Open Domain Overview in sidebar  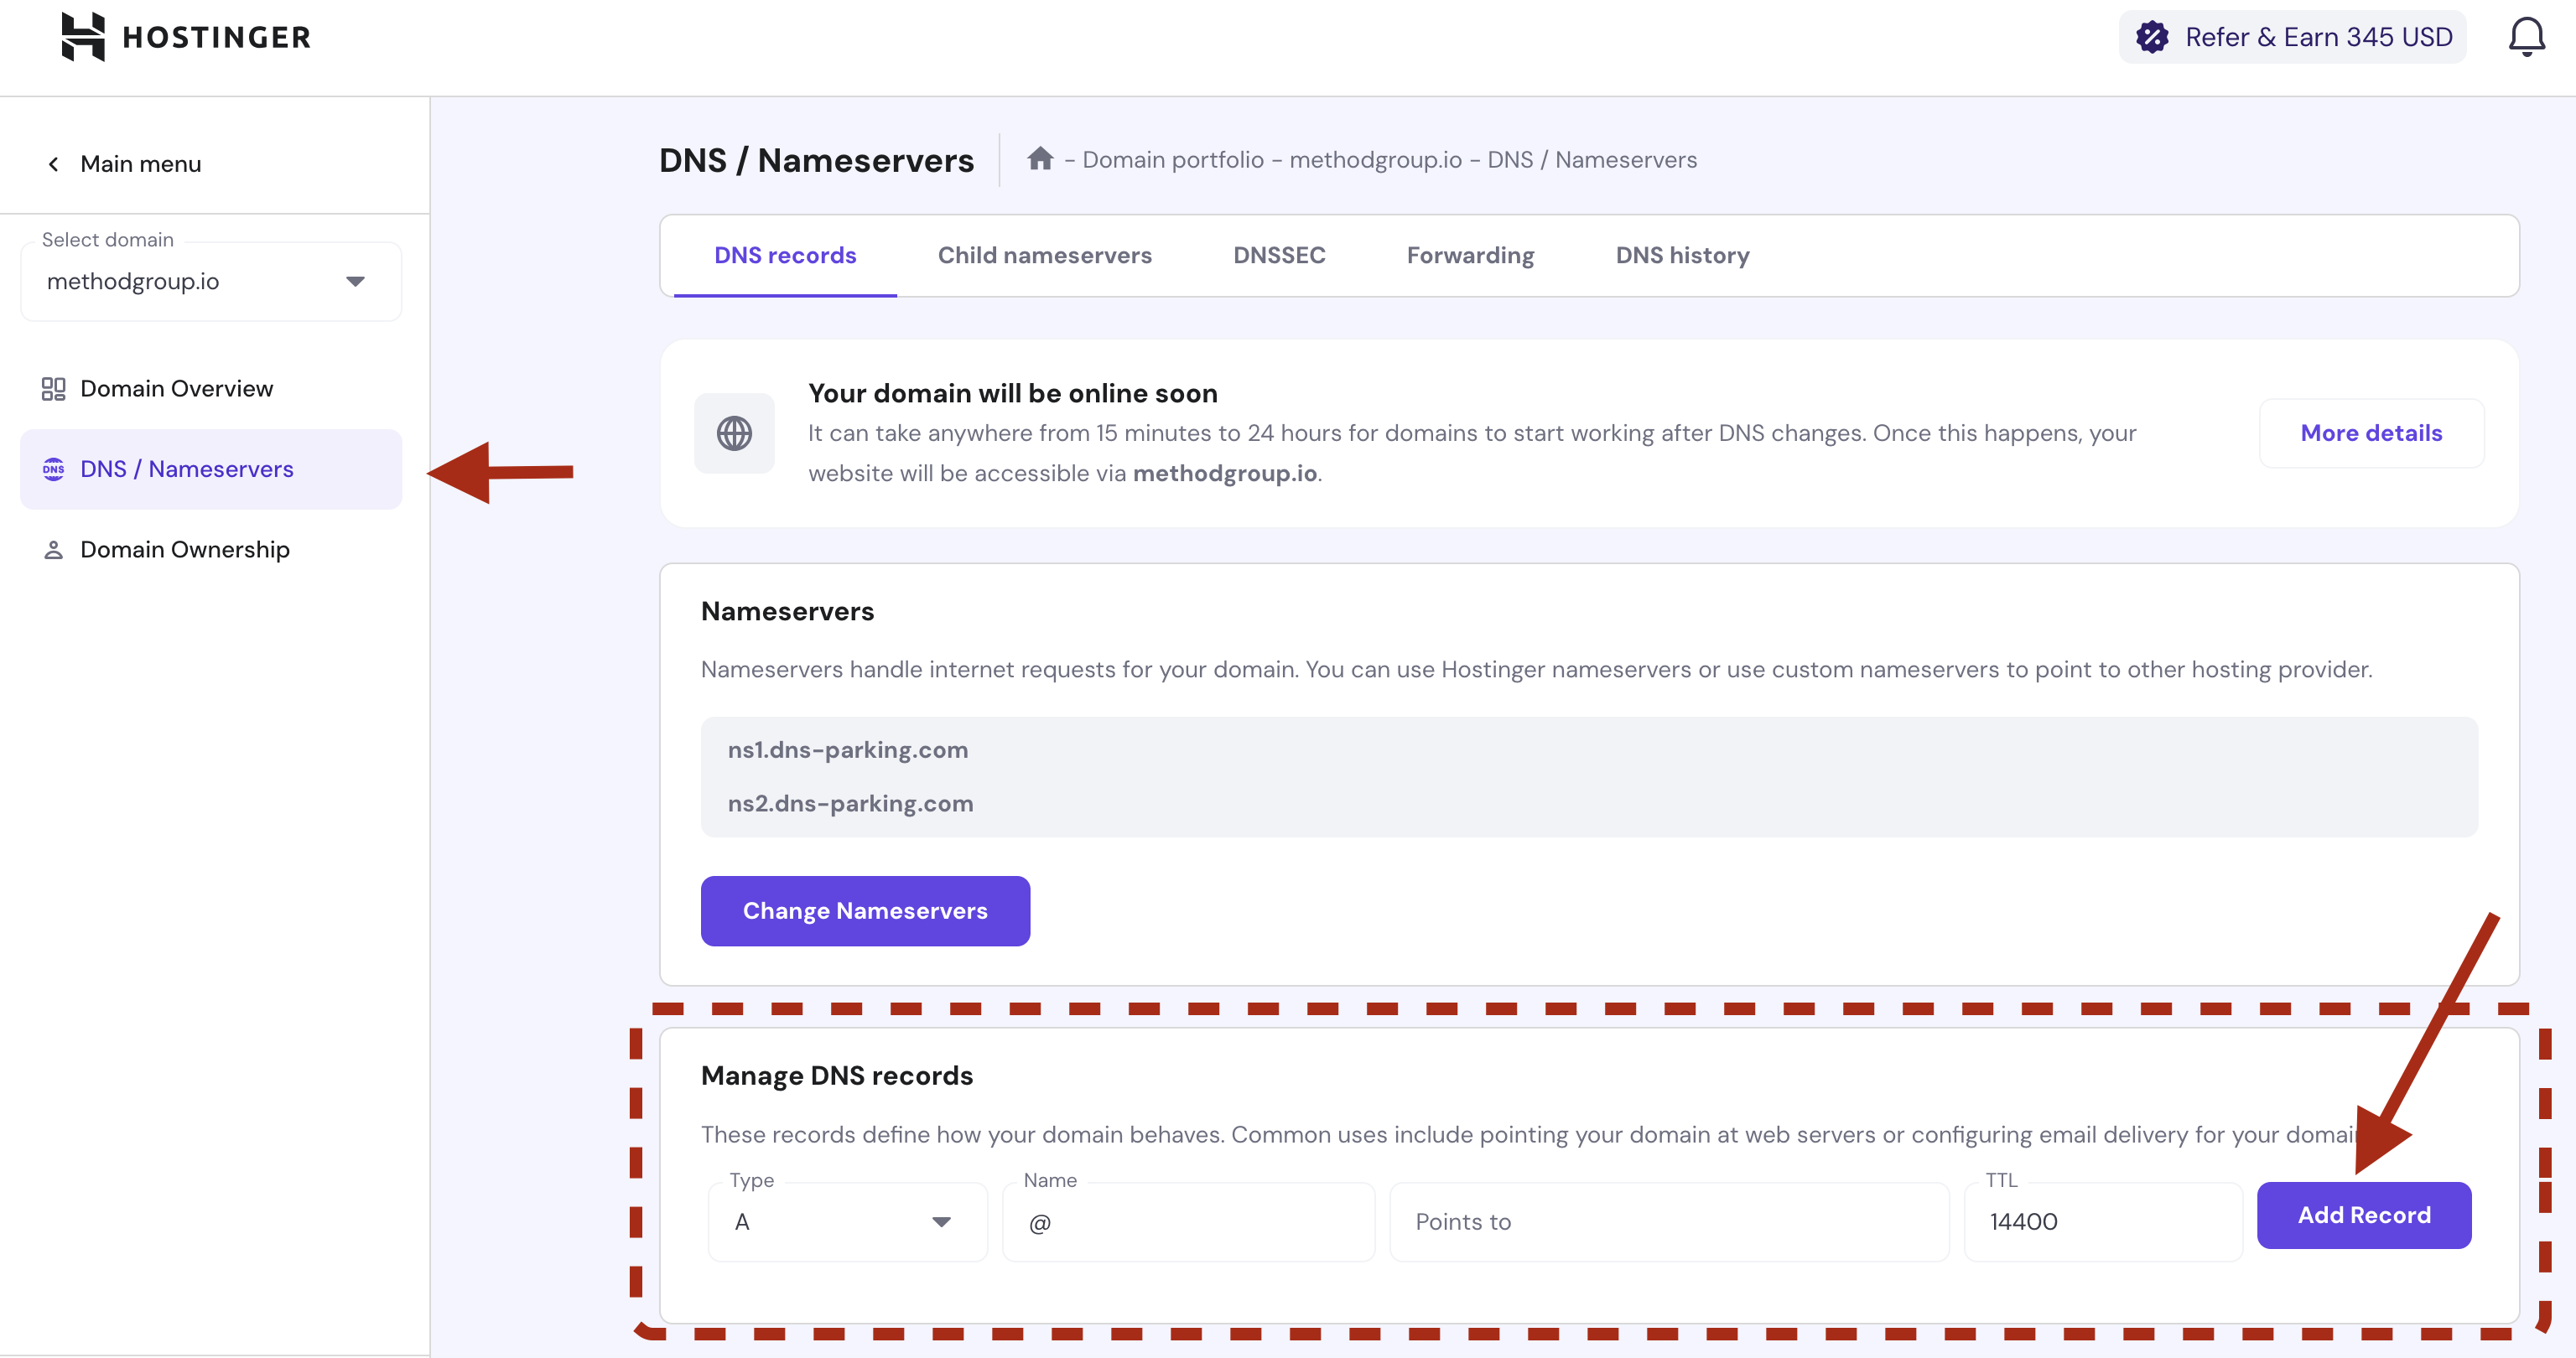pos(211,388)
